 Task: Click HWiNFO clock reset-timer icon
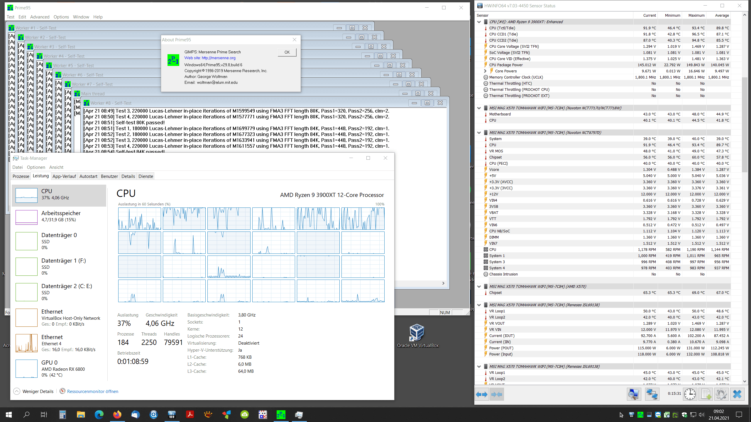(690, 394)
